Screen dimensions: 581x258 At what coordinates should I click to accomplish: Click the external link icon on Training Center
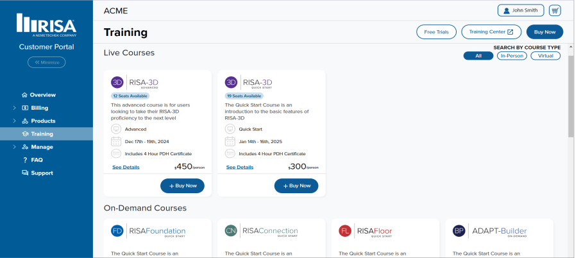click(510, 32)
